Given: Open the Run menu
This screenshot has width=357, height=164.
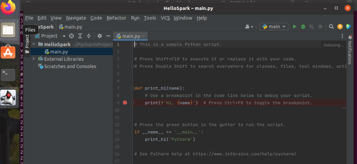Looking at the screenshot, I should click(135, 18).
